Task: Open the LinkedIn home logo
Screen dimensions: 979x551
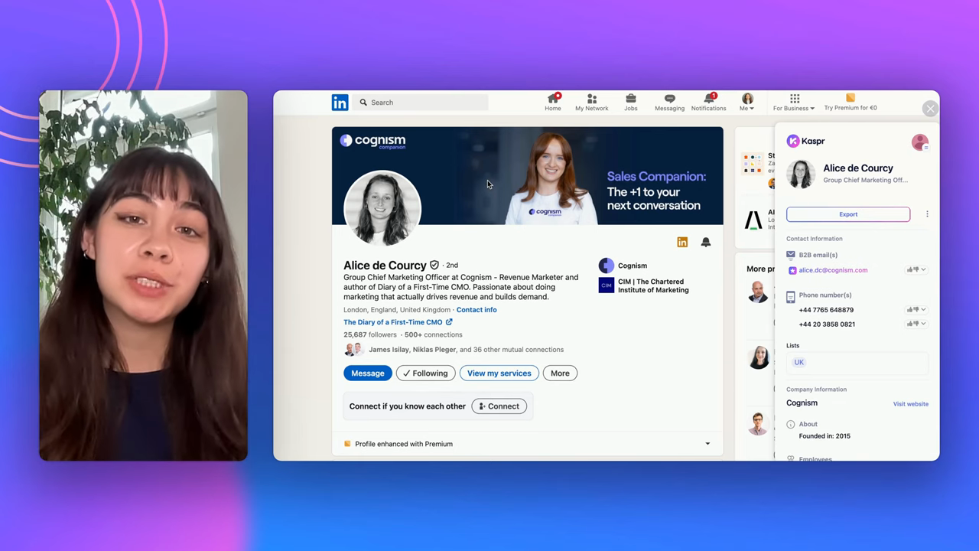Action: pos(340,102)
